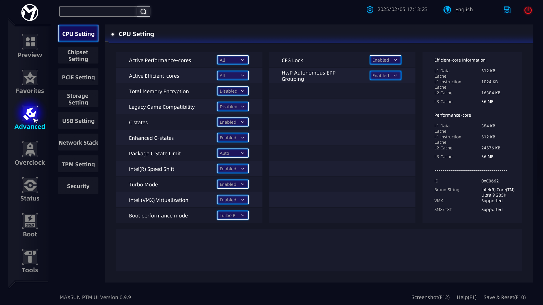The image size is (543, 305).
Task: Click the search magnifier button
Action: [143, 12]
